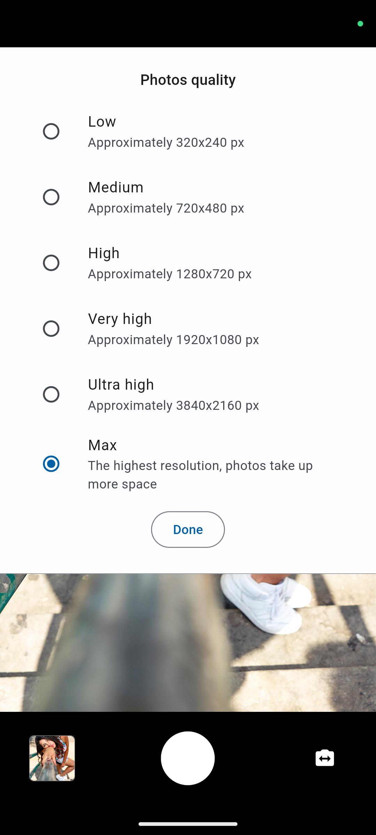Select the Medium quality radio button
The image size is (376, 835).
pos(51,197)
